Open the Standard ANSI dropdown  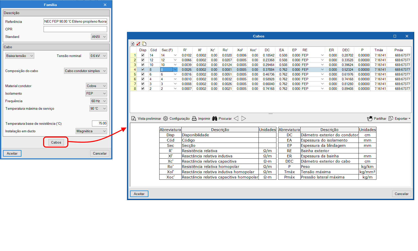point(99,37)
